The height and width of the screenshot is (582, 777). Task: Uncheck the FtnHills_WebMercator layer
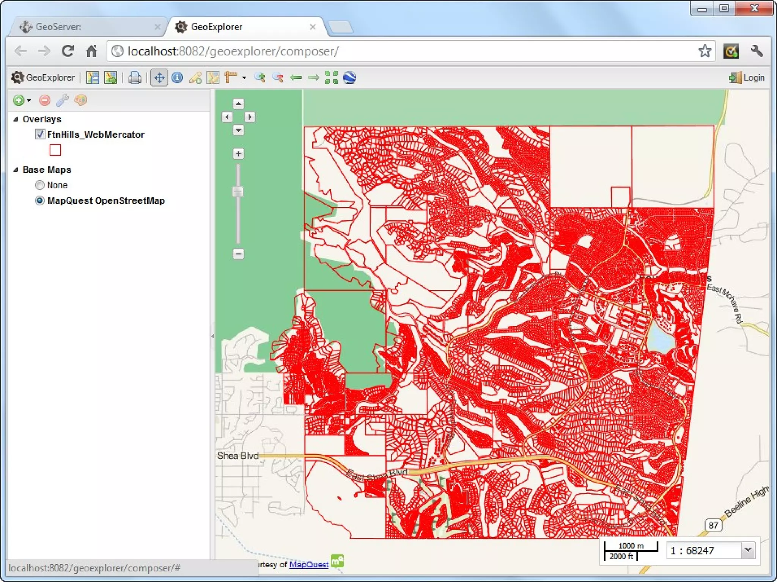[x=40, y=134]
